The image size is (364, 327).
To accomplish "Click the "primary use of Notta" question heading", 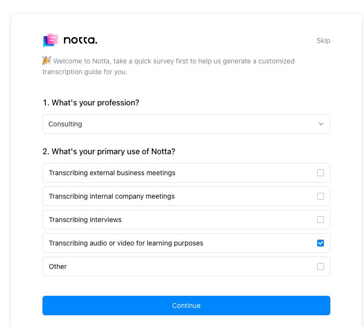I will [x=109, y=151].
